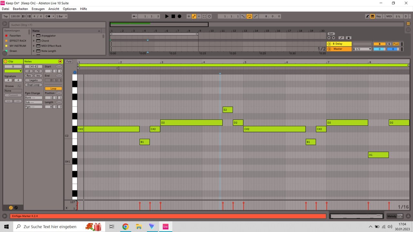Image resolution: width=413 pixels, height=232 pixels.
Task: Toggle the arrangement Loop switch
Action: click(x=249, y=16)
